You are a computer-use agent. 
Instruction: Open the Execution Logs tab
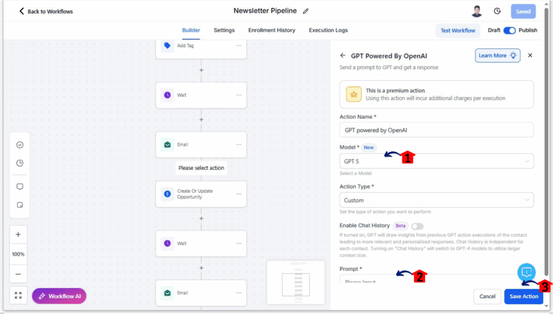(328, 30)
